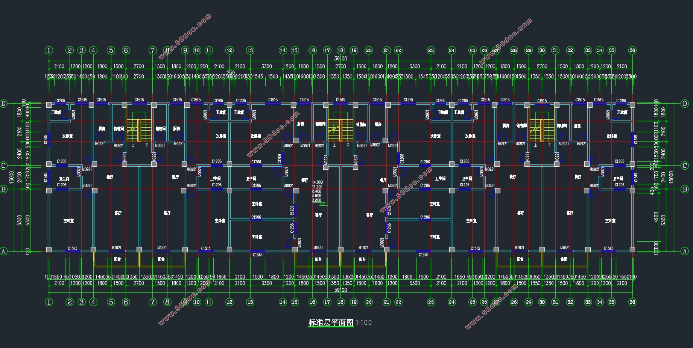Image resolution: width=693 pixels, height=348 pixels.
Task: Click axis bubble 13 above the plan
Action: pos(250,50)
